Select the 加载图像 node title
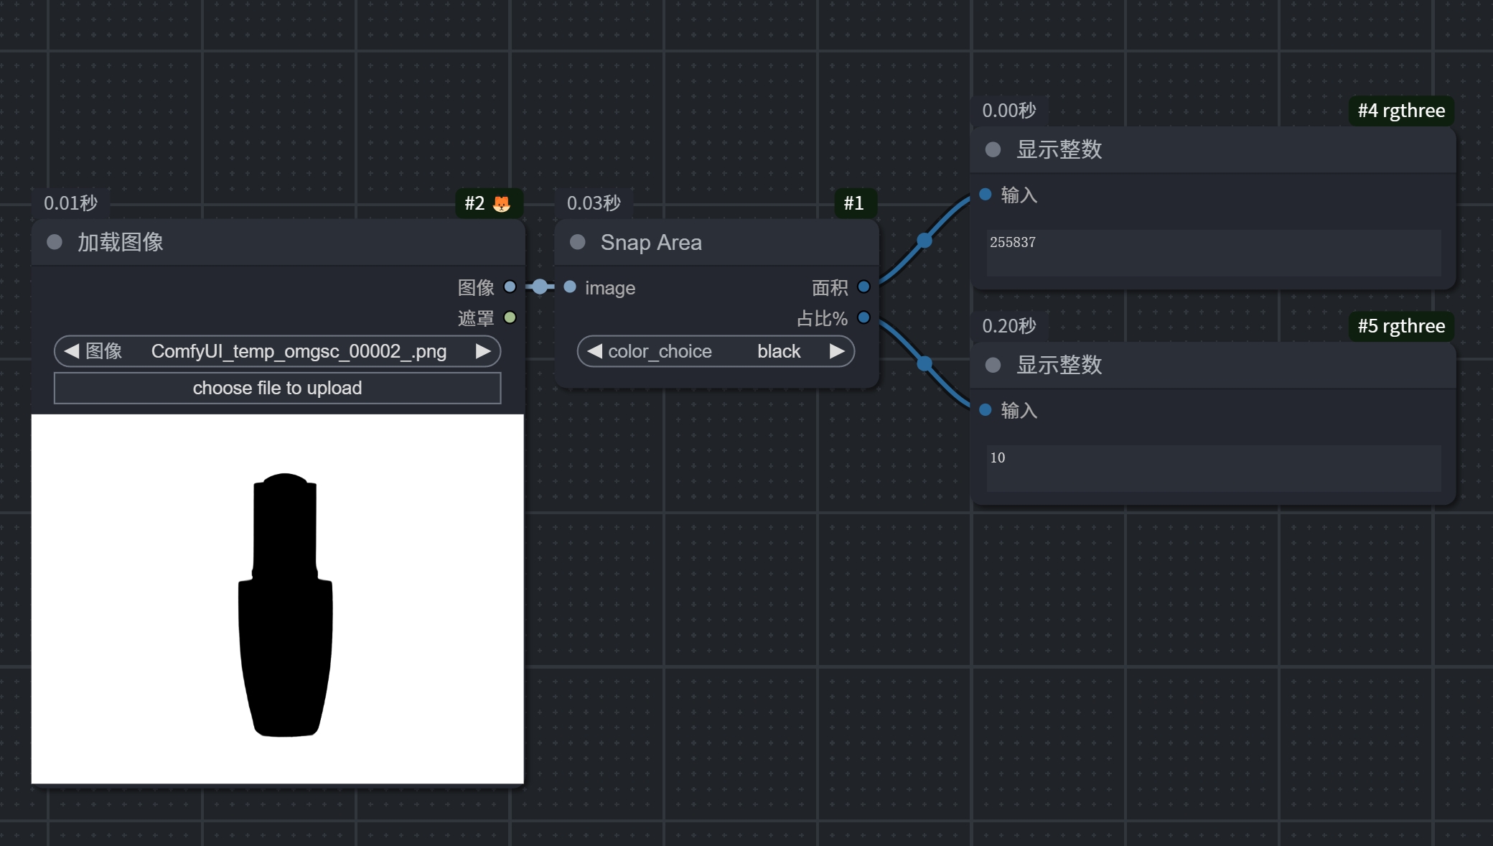Viewport: 1493px width, 846px height. point(121,243)
